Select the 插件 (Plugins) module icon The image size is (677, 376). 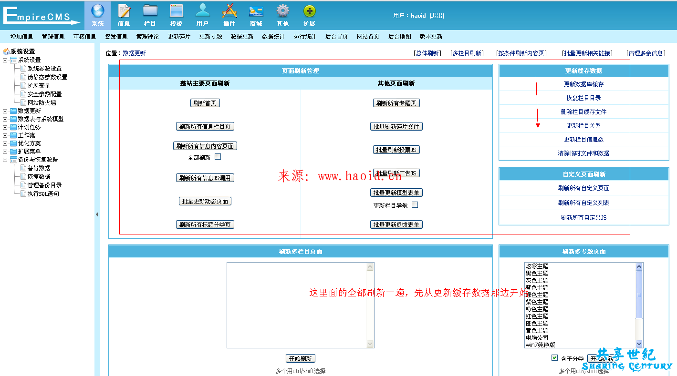pyautogui.click(x=229, y=15)
